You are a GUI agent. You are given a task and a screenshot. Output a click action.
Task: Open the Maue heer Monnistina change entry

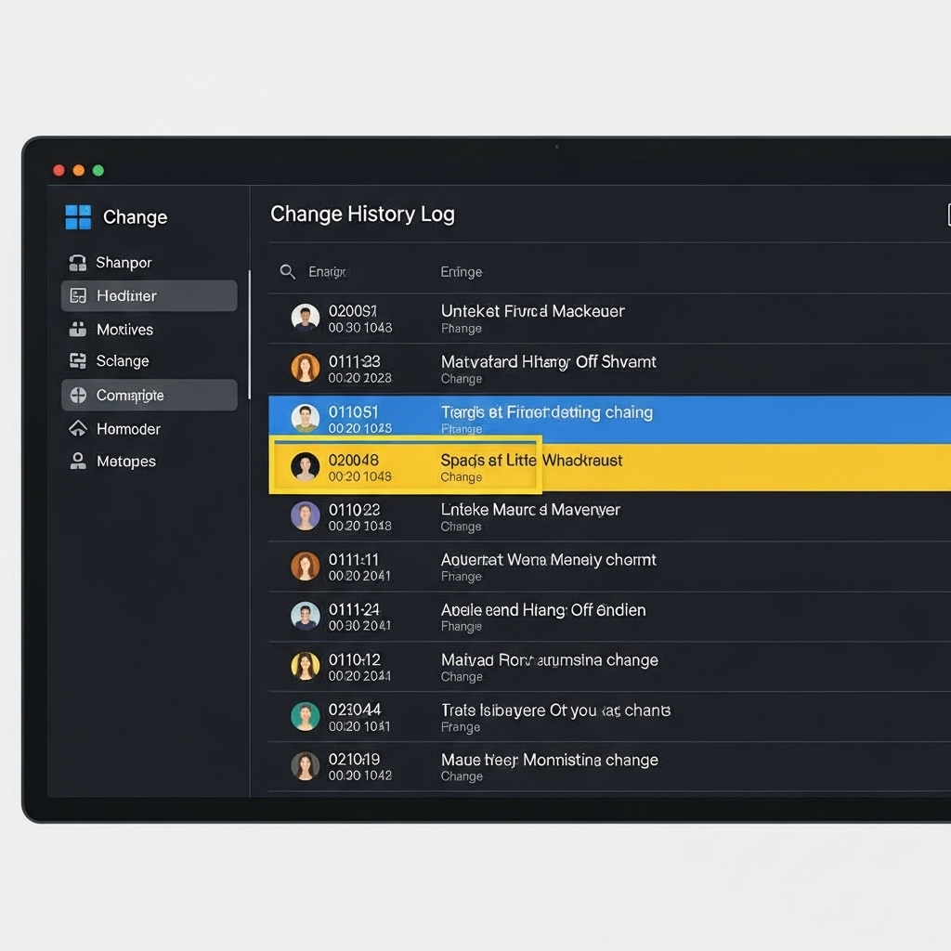click(x=549, y=766)
